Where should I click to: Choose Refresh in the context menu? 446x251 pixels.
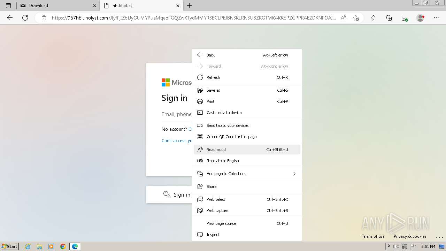point(247,77)
